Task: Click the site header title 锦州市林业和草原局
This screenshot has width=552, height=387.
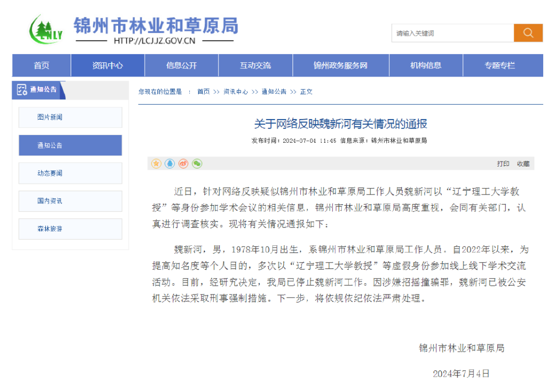Action: (x=156, y=26)
